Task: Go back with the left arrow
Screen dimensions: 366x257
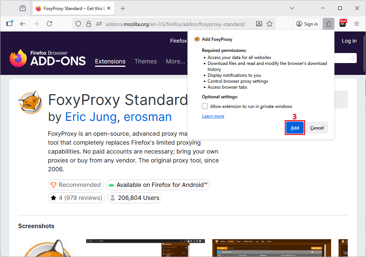Action: pos(23,24)
